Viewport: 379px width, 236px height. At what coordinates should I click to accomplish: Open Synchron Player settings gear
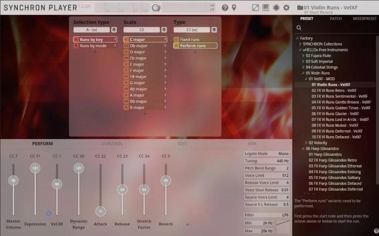click(286, 7)
